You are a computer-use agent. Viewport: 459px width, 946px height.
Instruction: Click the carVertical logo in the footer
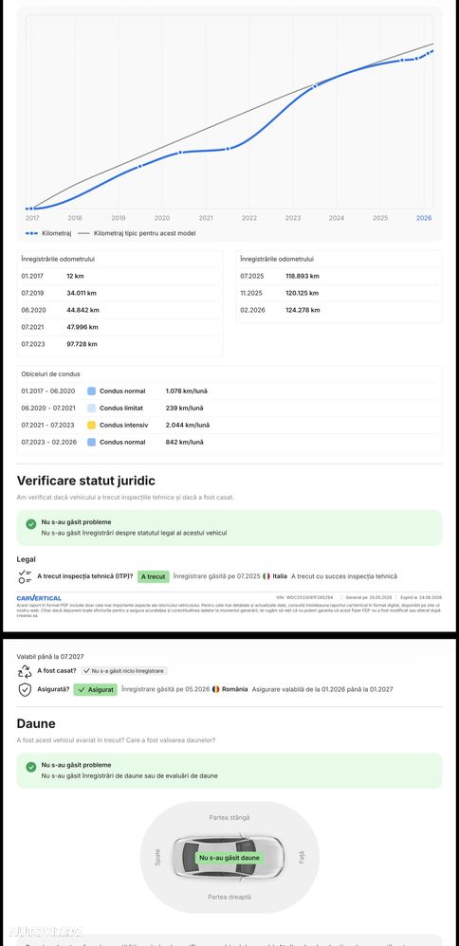coord(39,598)
